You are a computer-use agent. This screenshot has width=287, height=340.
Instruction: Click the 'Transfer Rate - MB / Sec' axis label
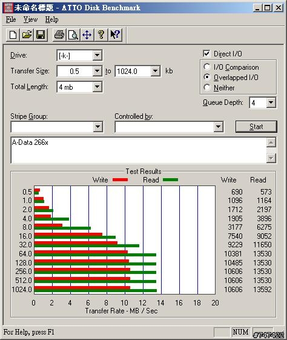[x=121, y=311]
